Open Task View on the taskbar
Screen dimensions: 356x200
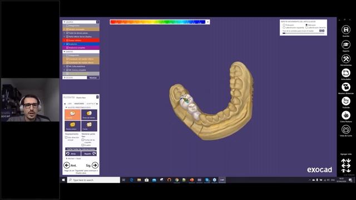pos(123,180)
